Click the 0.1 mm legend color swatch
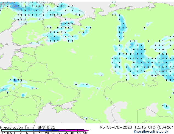The width and height of the screenshot is (174, 134). pos(5,130)
